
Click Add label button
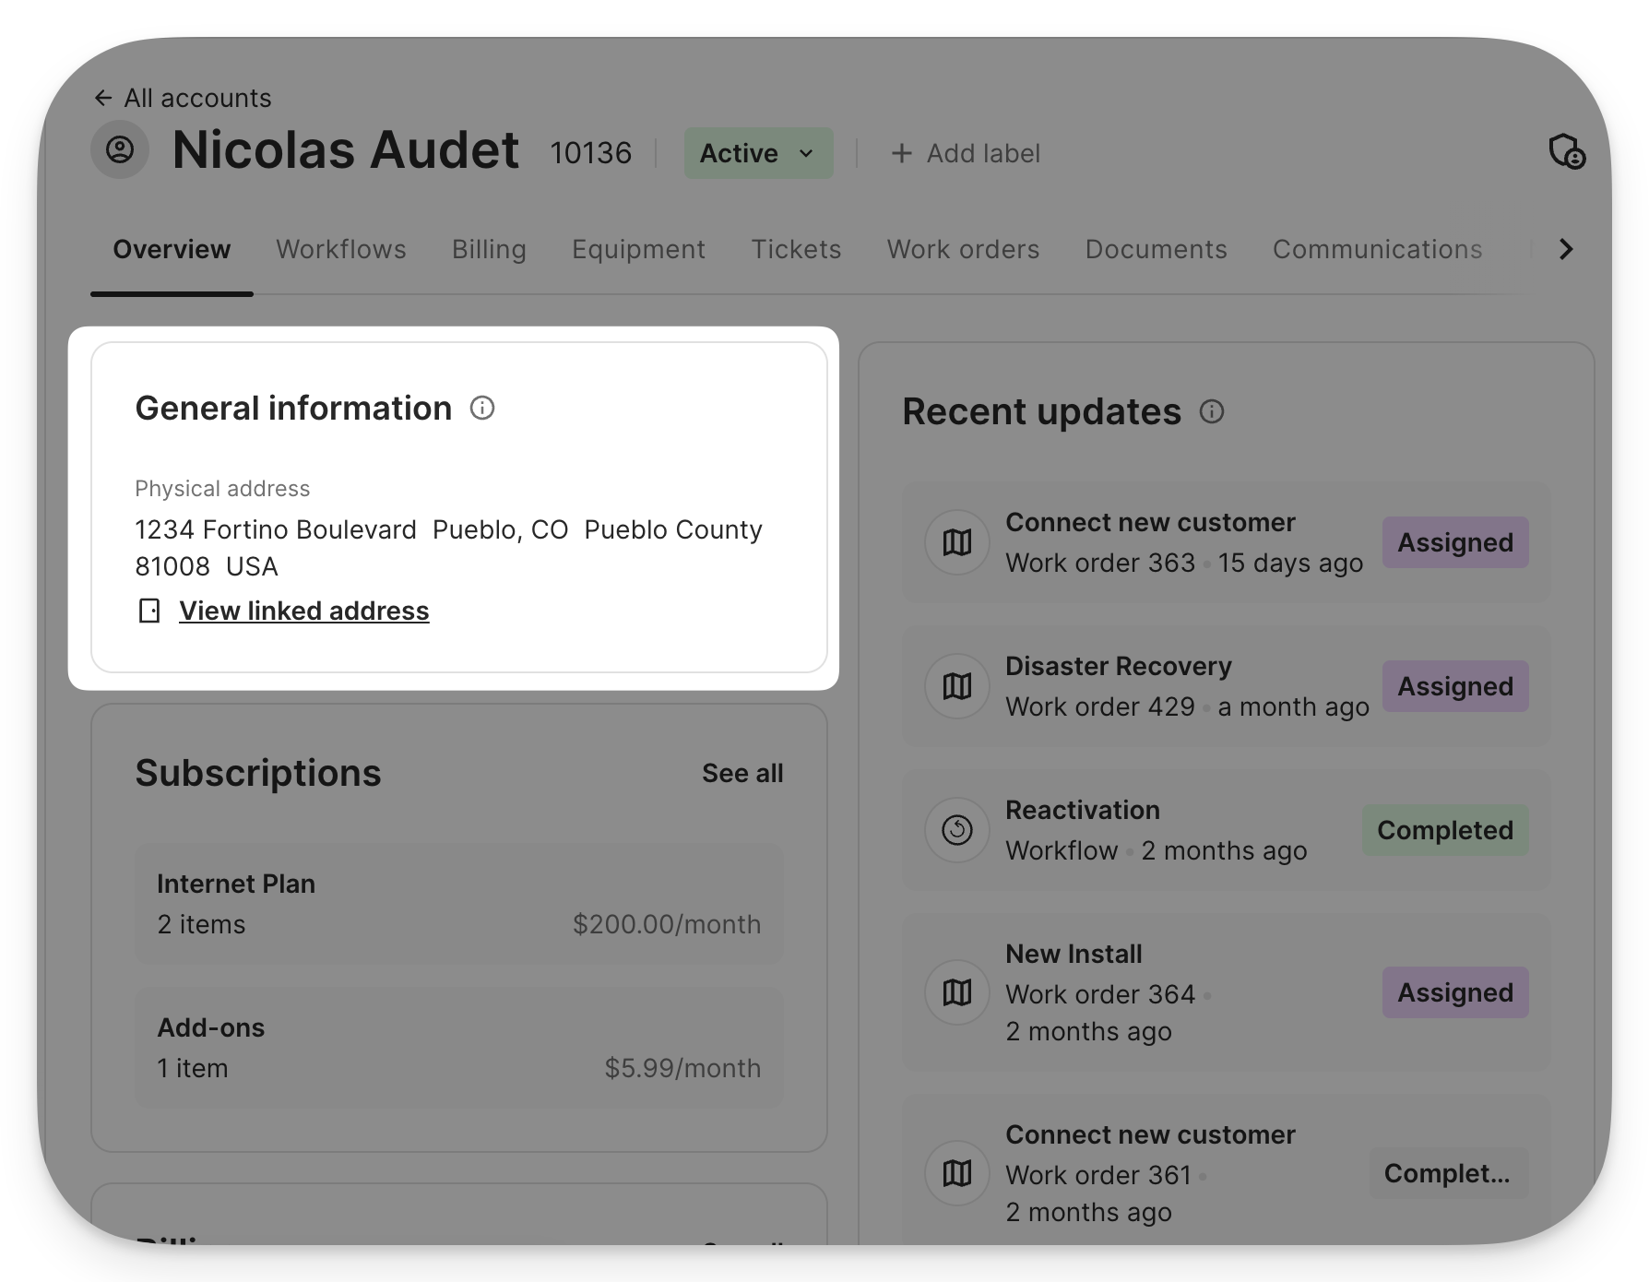pos(966,153)
